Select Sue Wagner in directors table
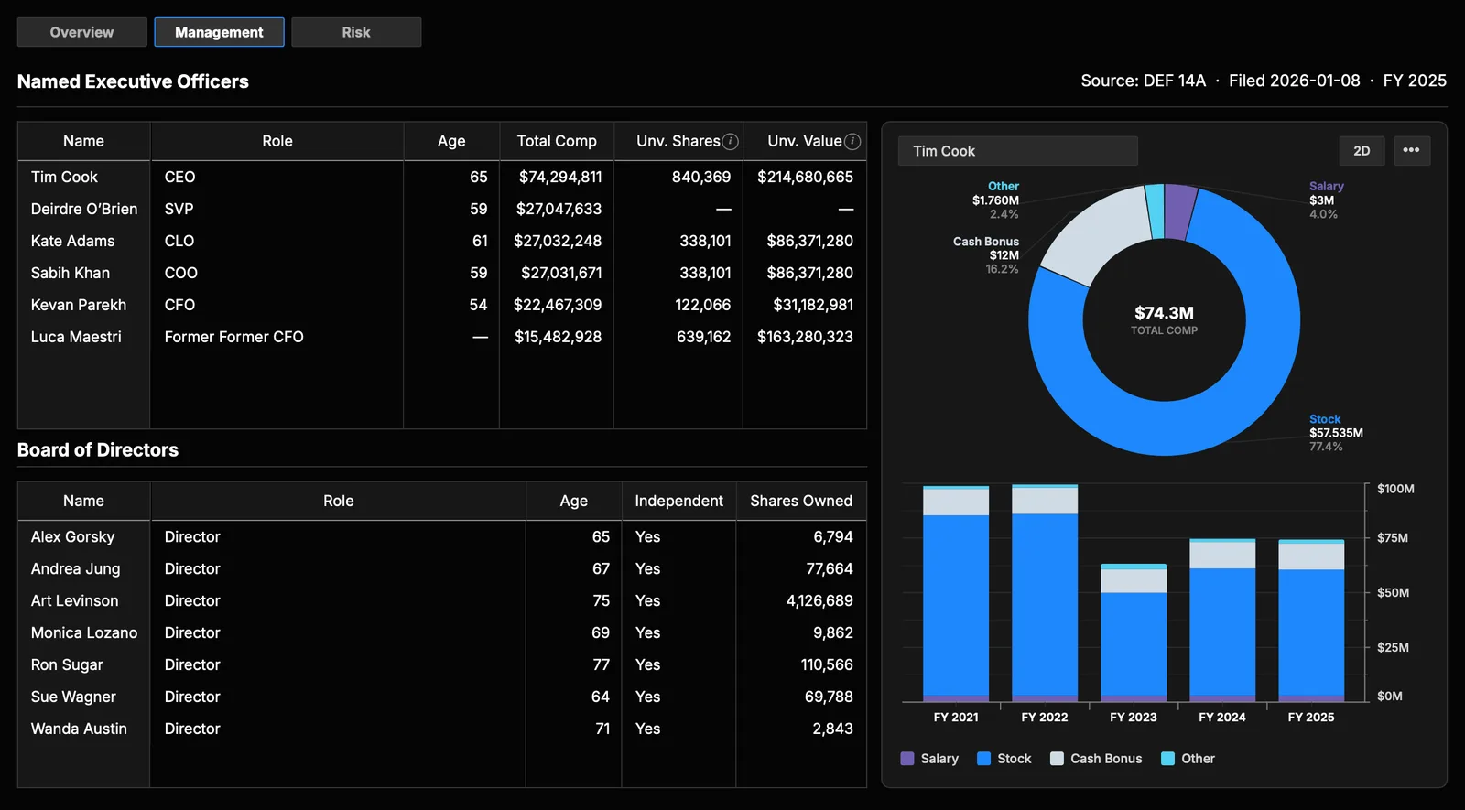 pyautogui.click(x=442, y=697)
